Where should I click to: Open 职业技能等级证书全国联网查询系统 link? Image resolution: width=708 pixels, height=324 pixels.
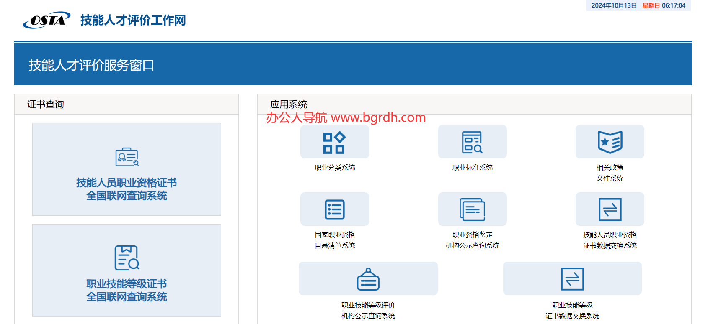pyautogui.click(x=127, y=290)
